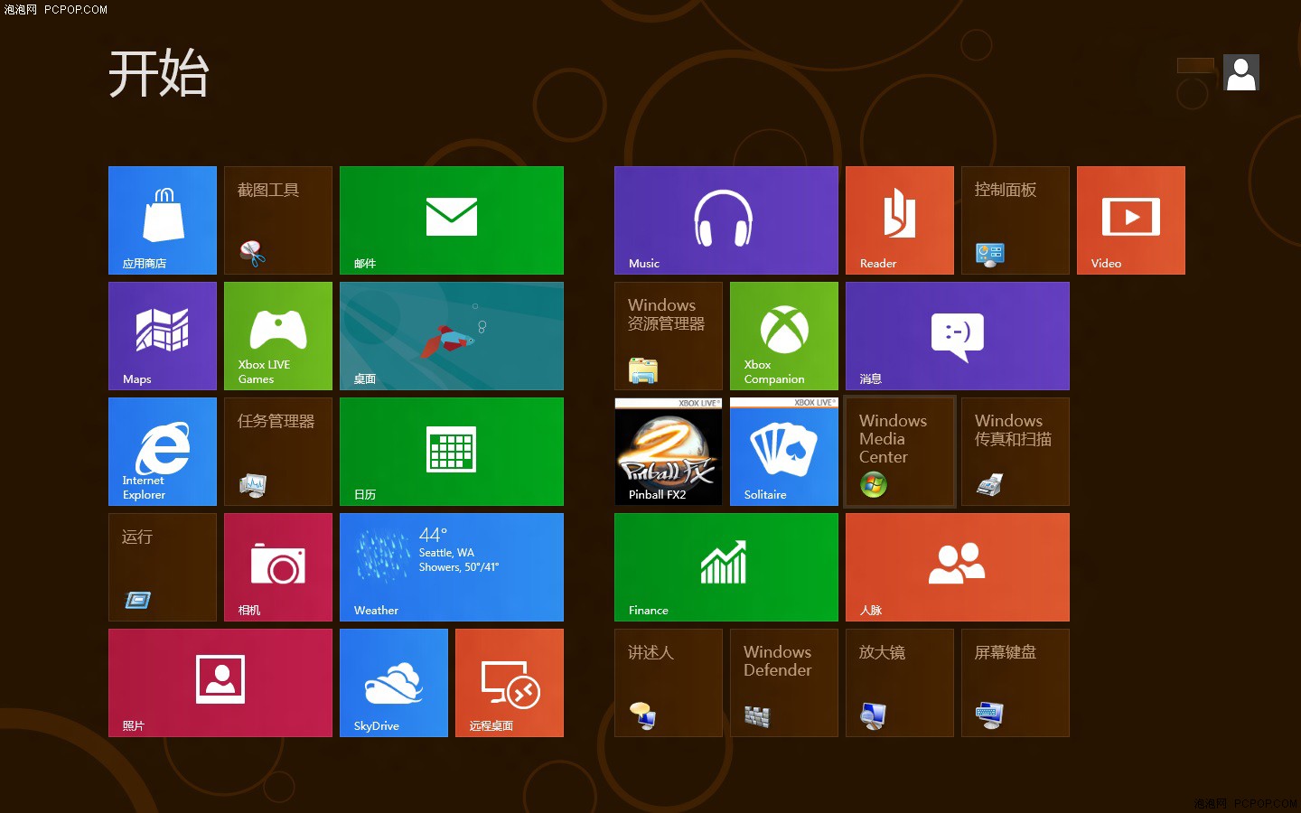Launch Xbox Companion tile
Image resolution: width=1301 pixels, height=813 pixels.
point(784,336)
